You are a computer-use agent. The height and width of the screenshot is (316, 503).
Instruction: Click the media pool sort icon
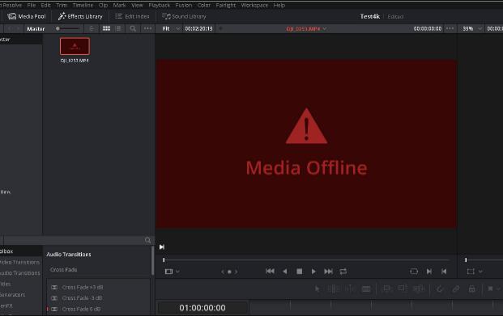92,28
